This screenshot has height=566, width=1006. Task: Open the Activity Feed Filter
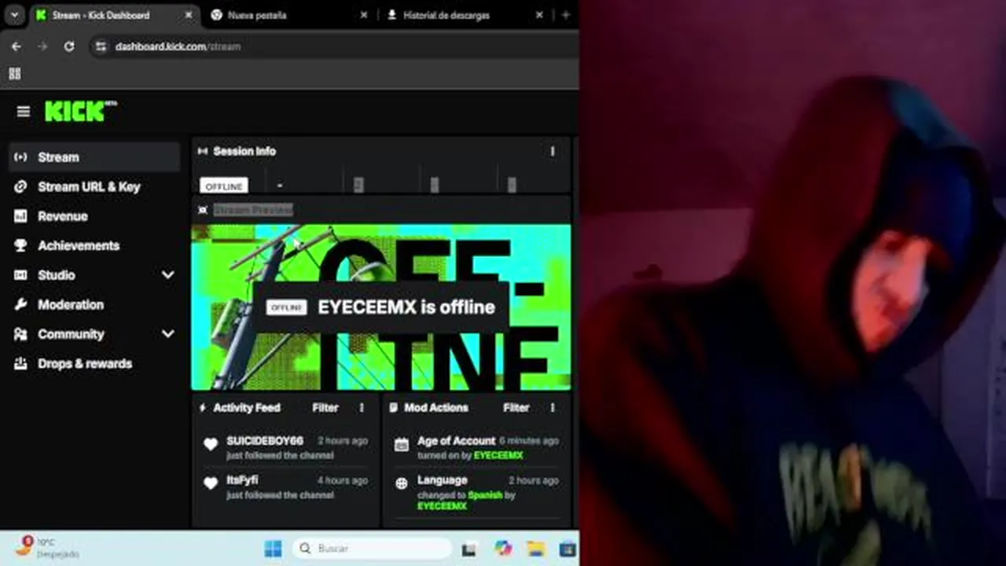[325, 407]
